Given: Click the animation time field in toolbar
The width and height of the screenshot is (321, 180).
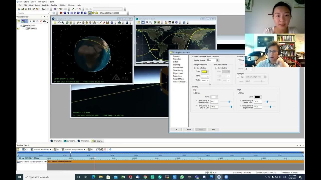Looking at the screenshot, I should point(112,13).
